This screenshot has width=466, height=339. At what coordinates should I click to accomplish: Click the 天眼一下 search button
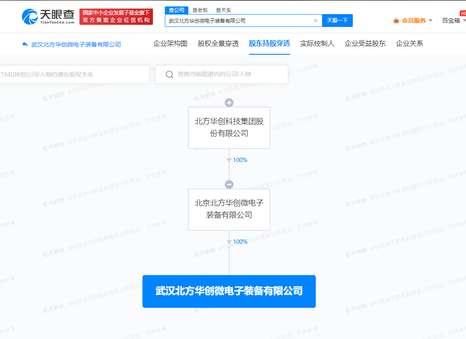[337, 21]
